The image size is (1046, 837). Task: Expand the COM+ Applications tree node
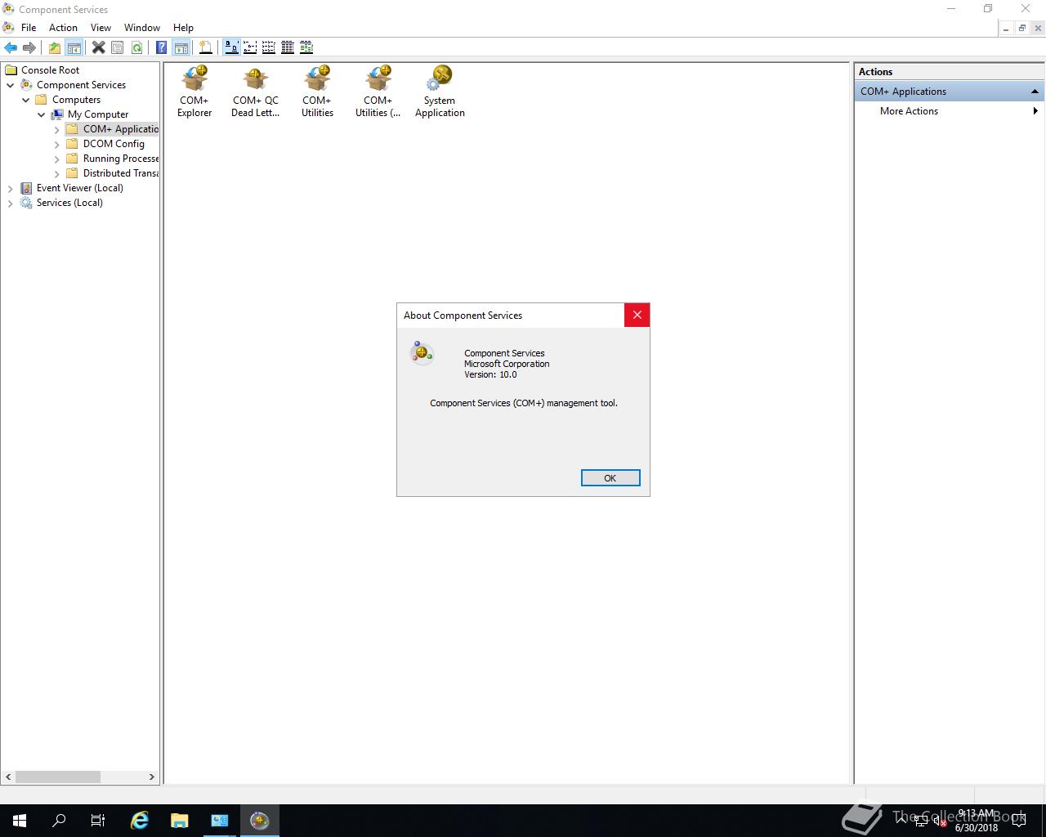[x=57, y=129]
